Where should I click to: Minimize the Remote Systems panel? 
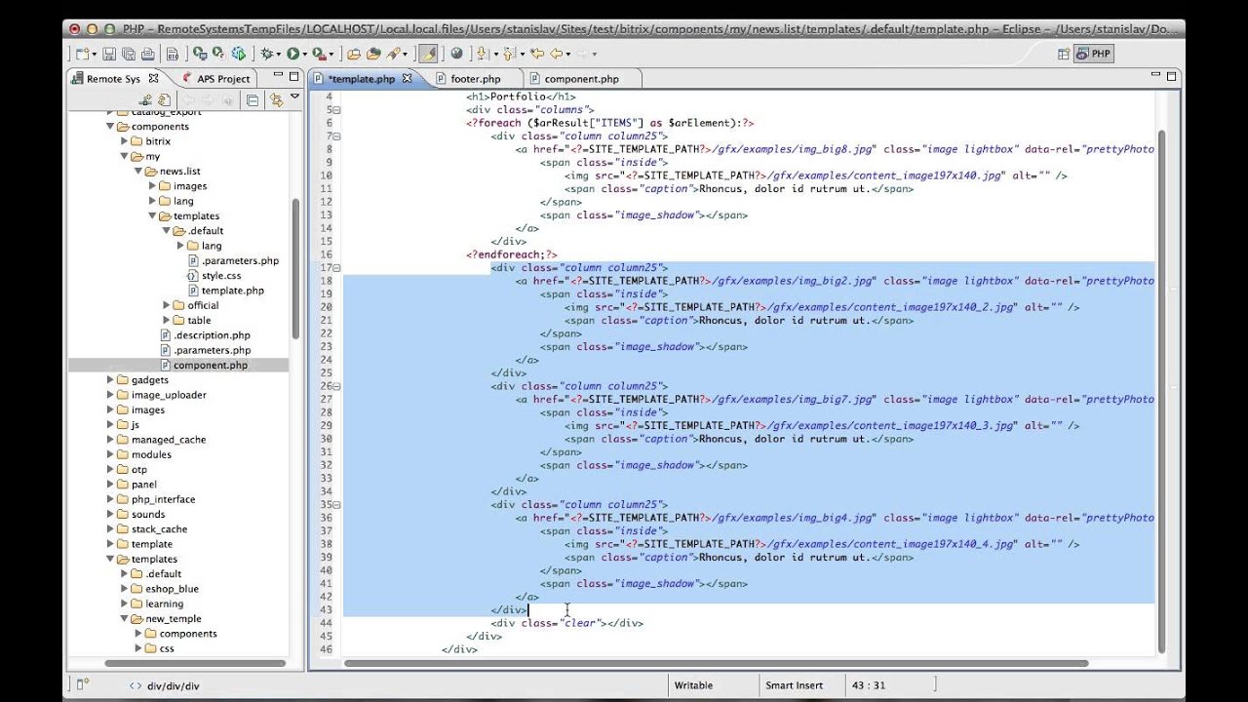click(x=277, y=75)
